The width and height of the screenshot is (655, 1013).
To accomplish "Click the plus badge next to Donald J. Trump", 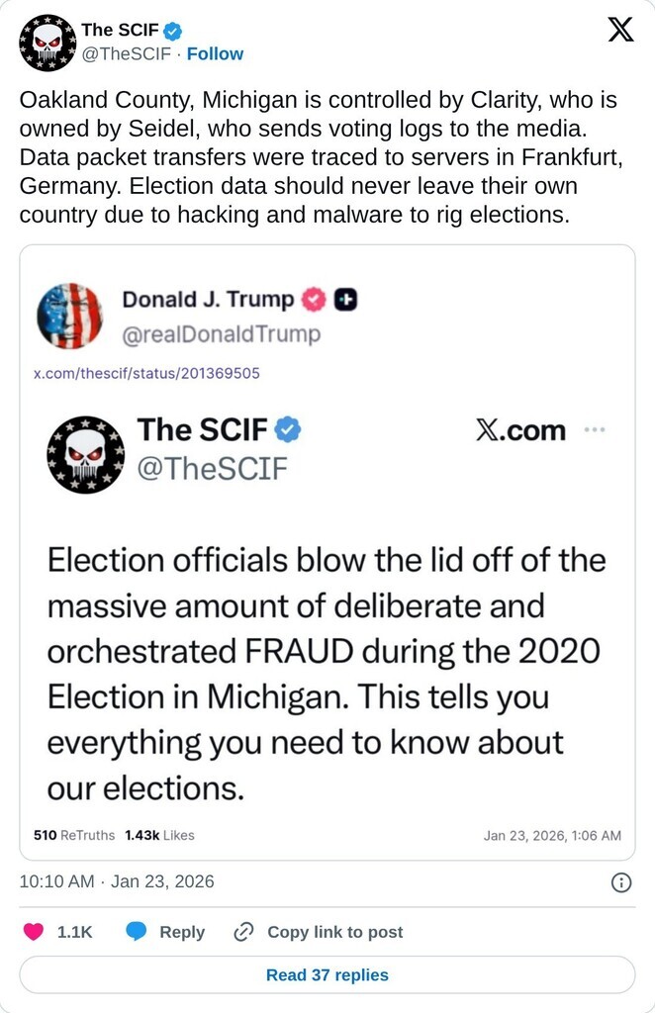I will point(345,299).
